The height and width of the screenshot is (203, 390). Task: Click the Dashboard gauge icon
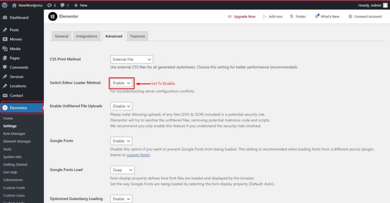tap(5, 17)
